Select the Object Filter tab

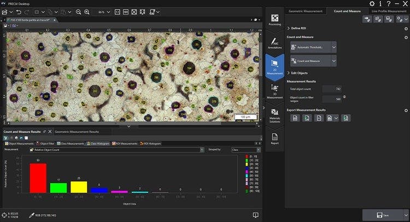46,143
